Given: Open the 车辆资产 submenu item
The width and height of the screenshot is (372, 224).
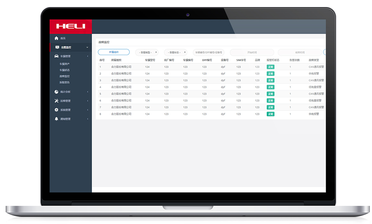Looking at the screenshot, I should point(64,64).
